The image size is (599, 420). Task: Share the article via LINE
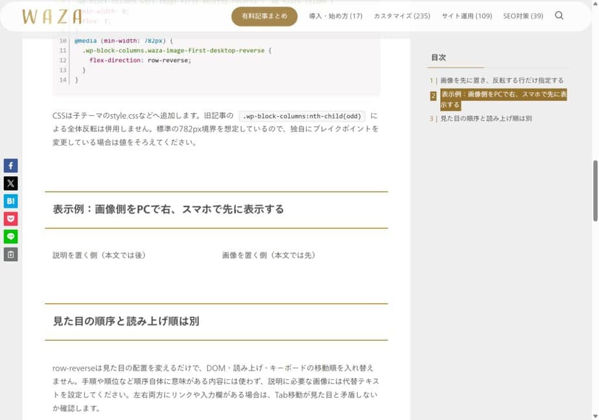(10, 236)
